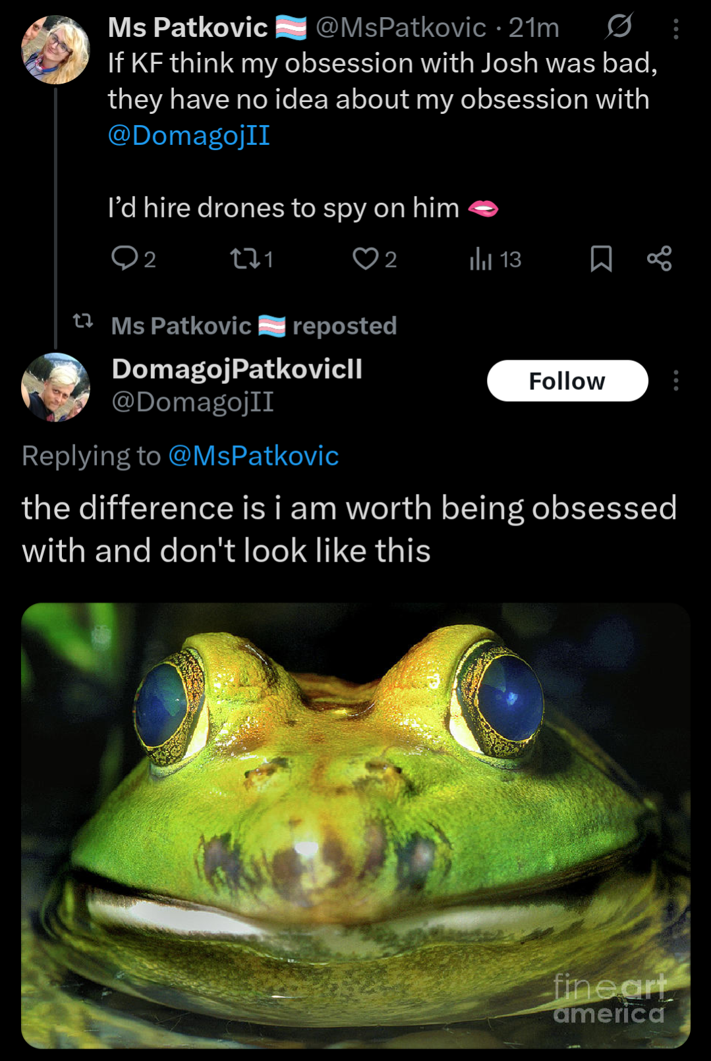Open the Grok slash-circle icon
711x1061 pixels.
pyautogui.click(x=619, y=27)
